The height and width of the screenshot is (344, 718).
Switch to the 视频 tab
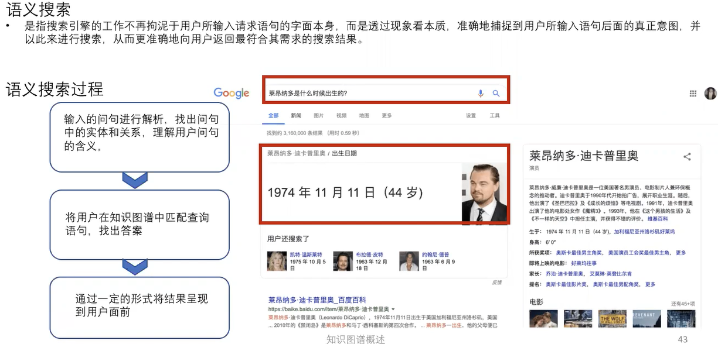341,115
